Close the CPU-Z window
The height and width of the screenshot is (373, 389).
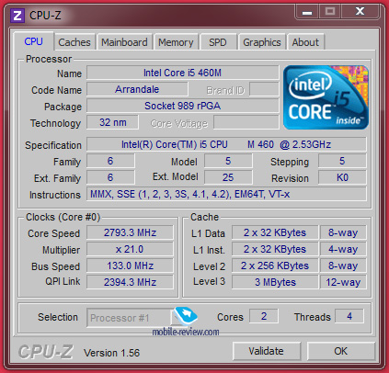pos(360,12)
